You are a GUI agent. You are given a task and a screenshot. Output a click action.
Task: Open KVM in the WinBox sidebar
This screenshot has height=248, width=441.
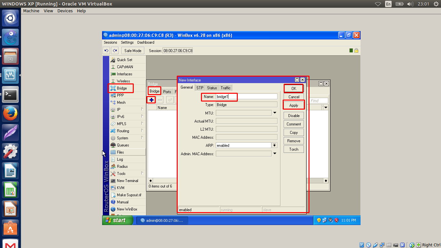click(x=121, y=188)
